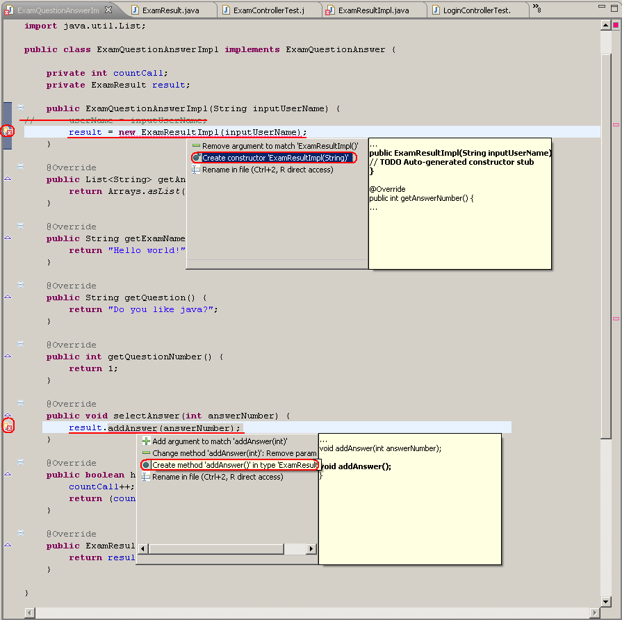Image resolution: width=622 pixels, height=620 pixels.
Task: Click the error quick-fix icon beside result.addAnswer line
Action: pyautogui.click(x=7, y=425)
